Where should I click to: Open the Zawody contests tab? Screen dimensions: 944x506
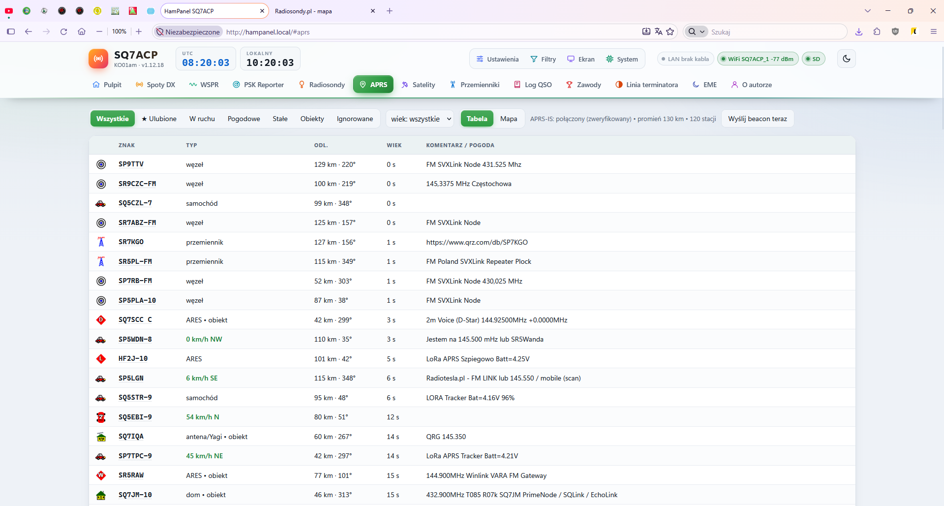pyautogui.click(x=583, y=85)
